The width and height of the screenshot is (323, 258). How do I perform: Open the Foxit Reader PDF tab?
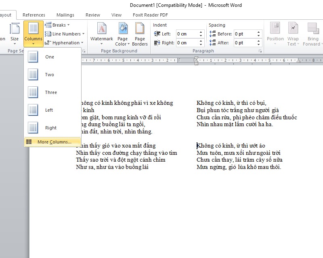(x=150, y=15)
